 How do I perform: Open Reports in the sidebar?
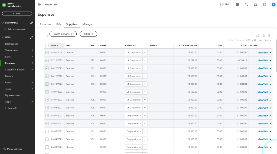pyautogui.click(x=9, y=76)
